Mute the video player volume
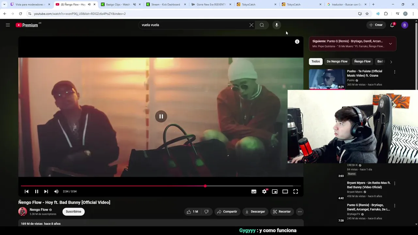 click(56, 192)
